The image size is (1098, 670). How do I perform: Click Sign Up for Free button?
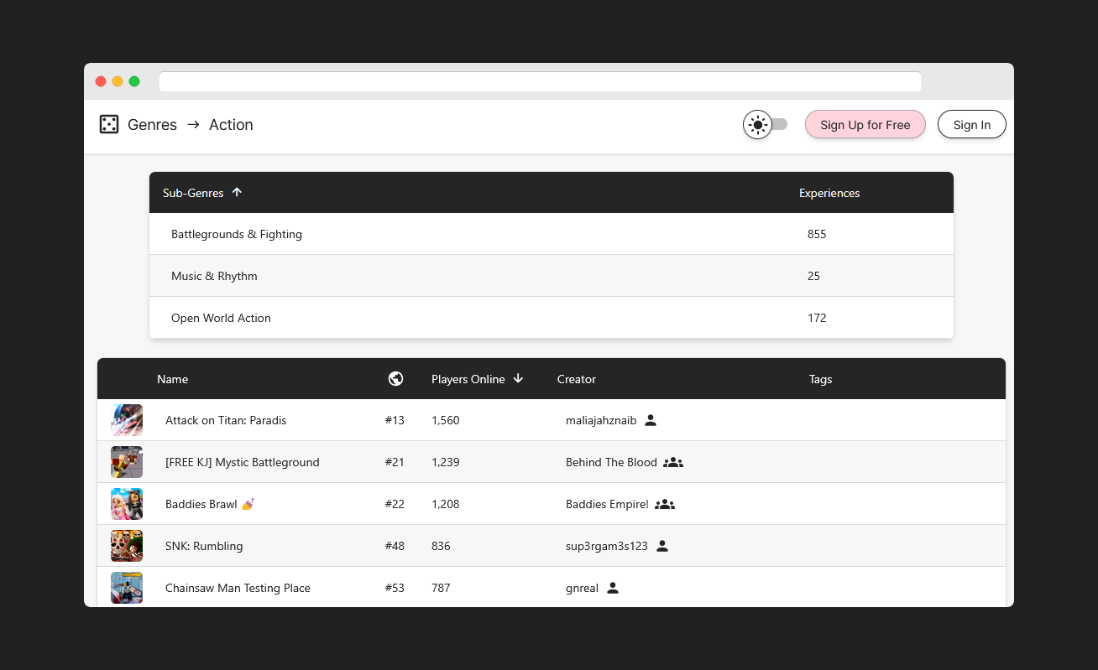pos(865,125)
